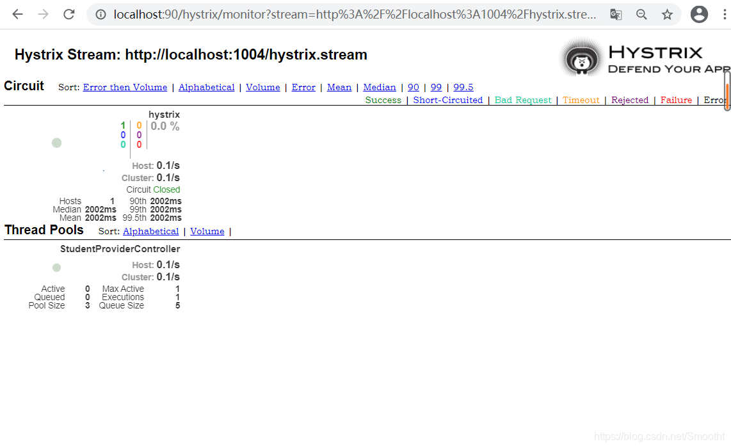The image size is (731, 448).
Task: Open the user profile avatar icon
Action: (699, 15)
